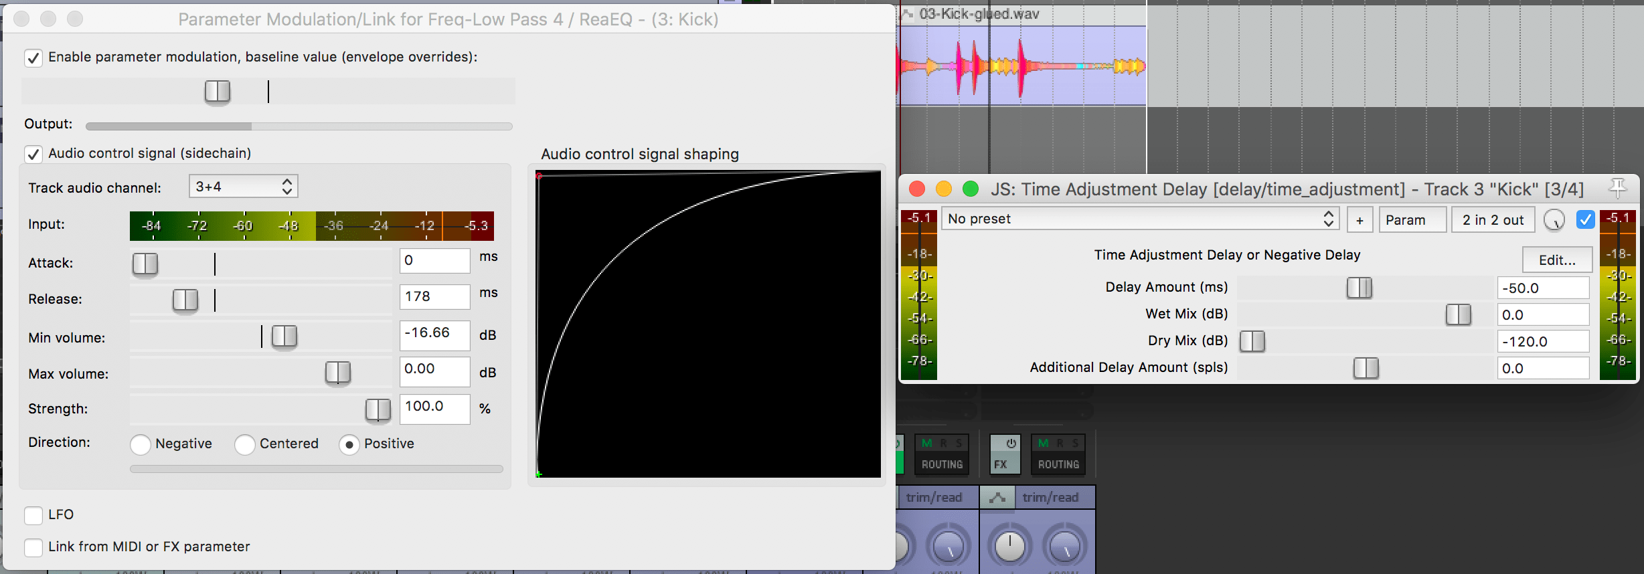Click the Param button in the JS plugin
Image resolution: width=1644 pixels, height=574 pixels.
coord(1412,220)
